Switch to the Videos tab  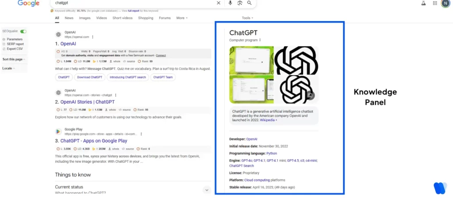tap(101, 18)
